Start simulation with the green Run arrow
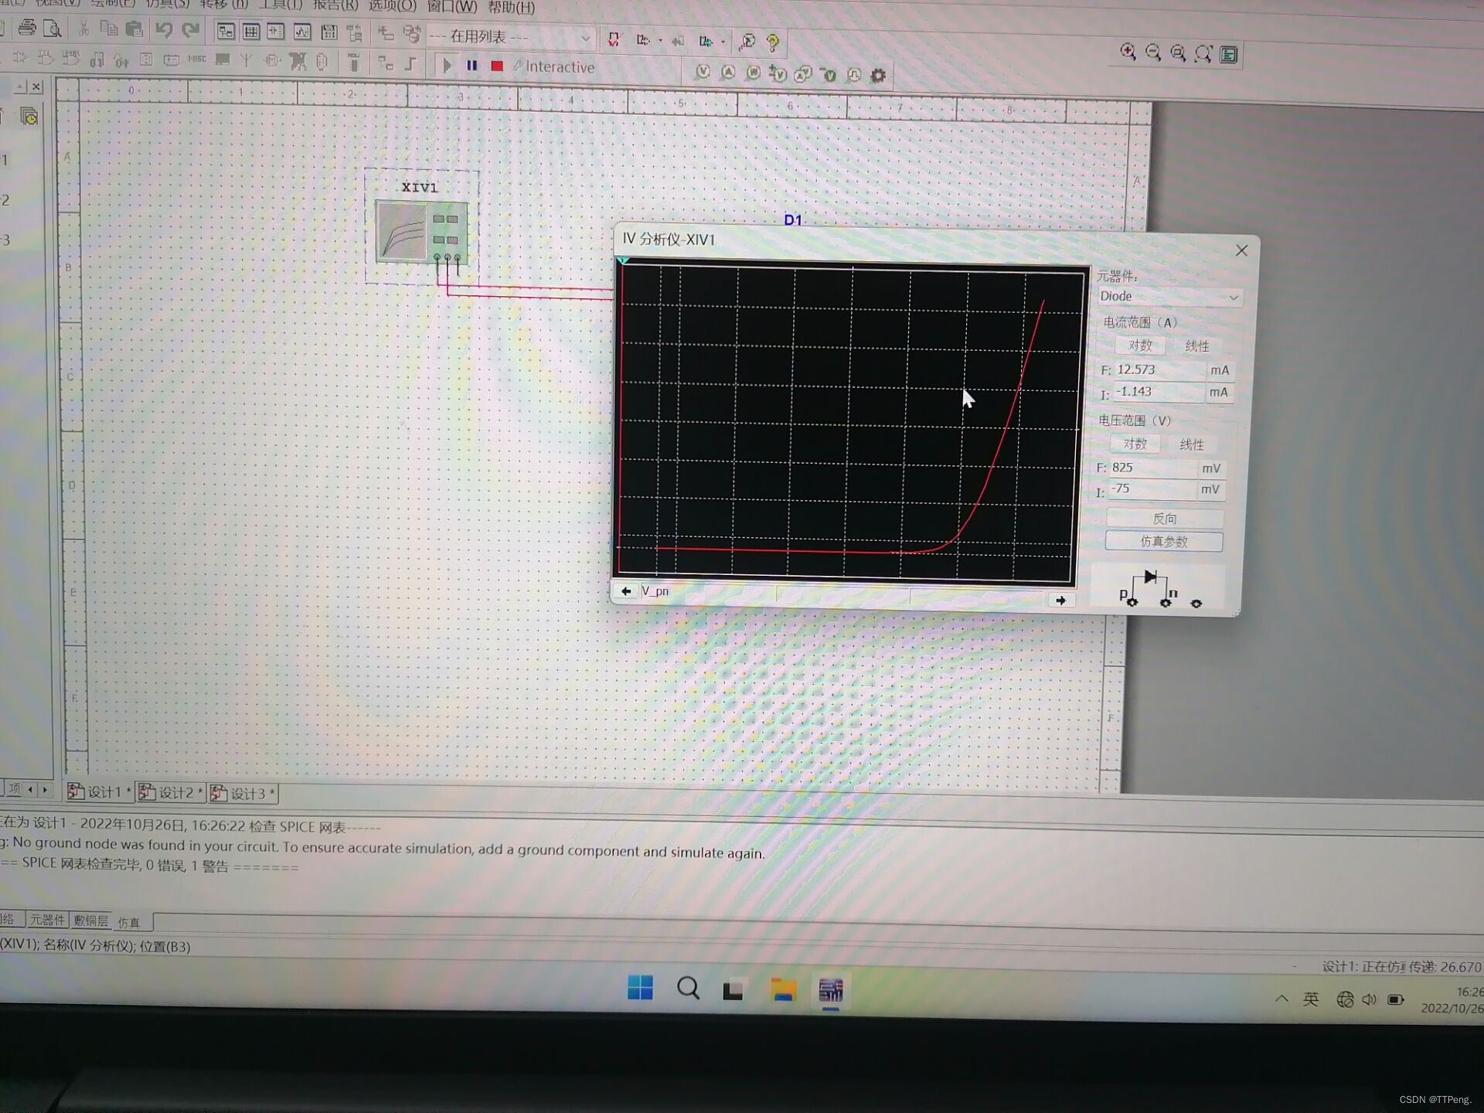This screenshot has width=1484, height=1113. tap(447, 65)
